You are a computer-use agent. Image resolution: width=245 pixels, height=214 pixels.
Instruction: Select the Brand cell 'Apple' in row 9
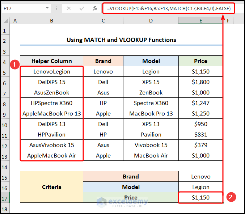103,113
